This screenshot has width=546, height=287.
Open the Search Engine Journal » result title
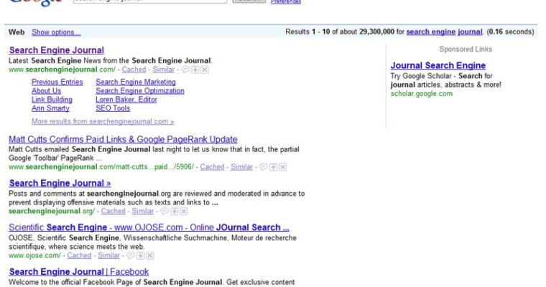60,184
